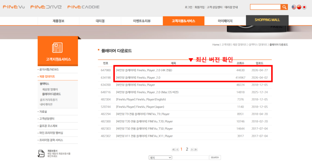Click the 고객 상담센터 link

[x=214, y=7]
